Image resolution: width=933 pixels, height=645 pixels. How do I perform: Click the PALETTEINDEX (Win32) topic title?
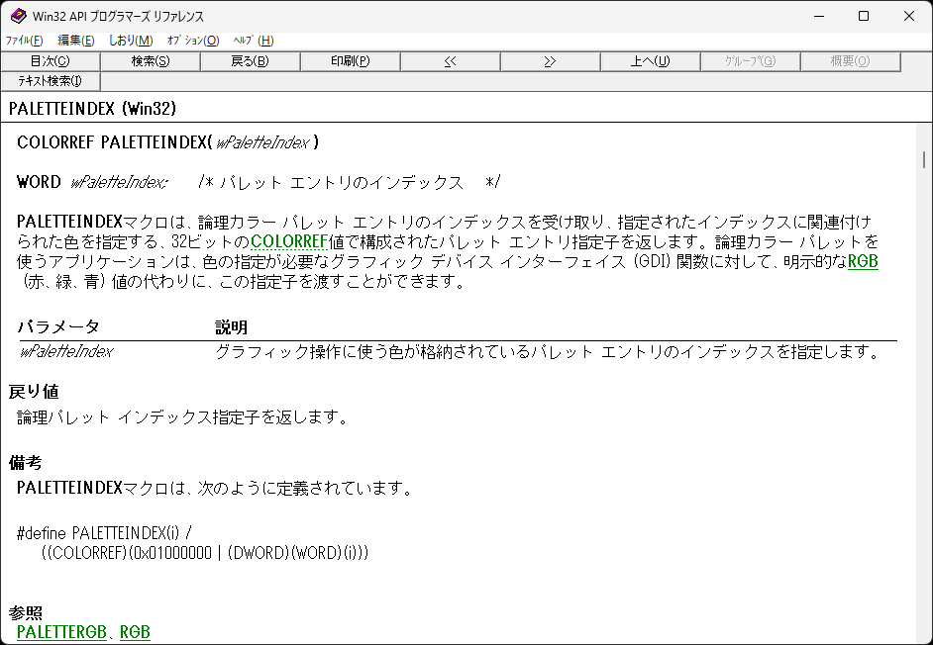(92, 108)
